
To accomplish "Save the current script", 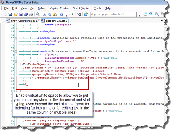I will [21, 14].
